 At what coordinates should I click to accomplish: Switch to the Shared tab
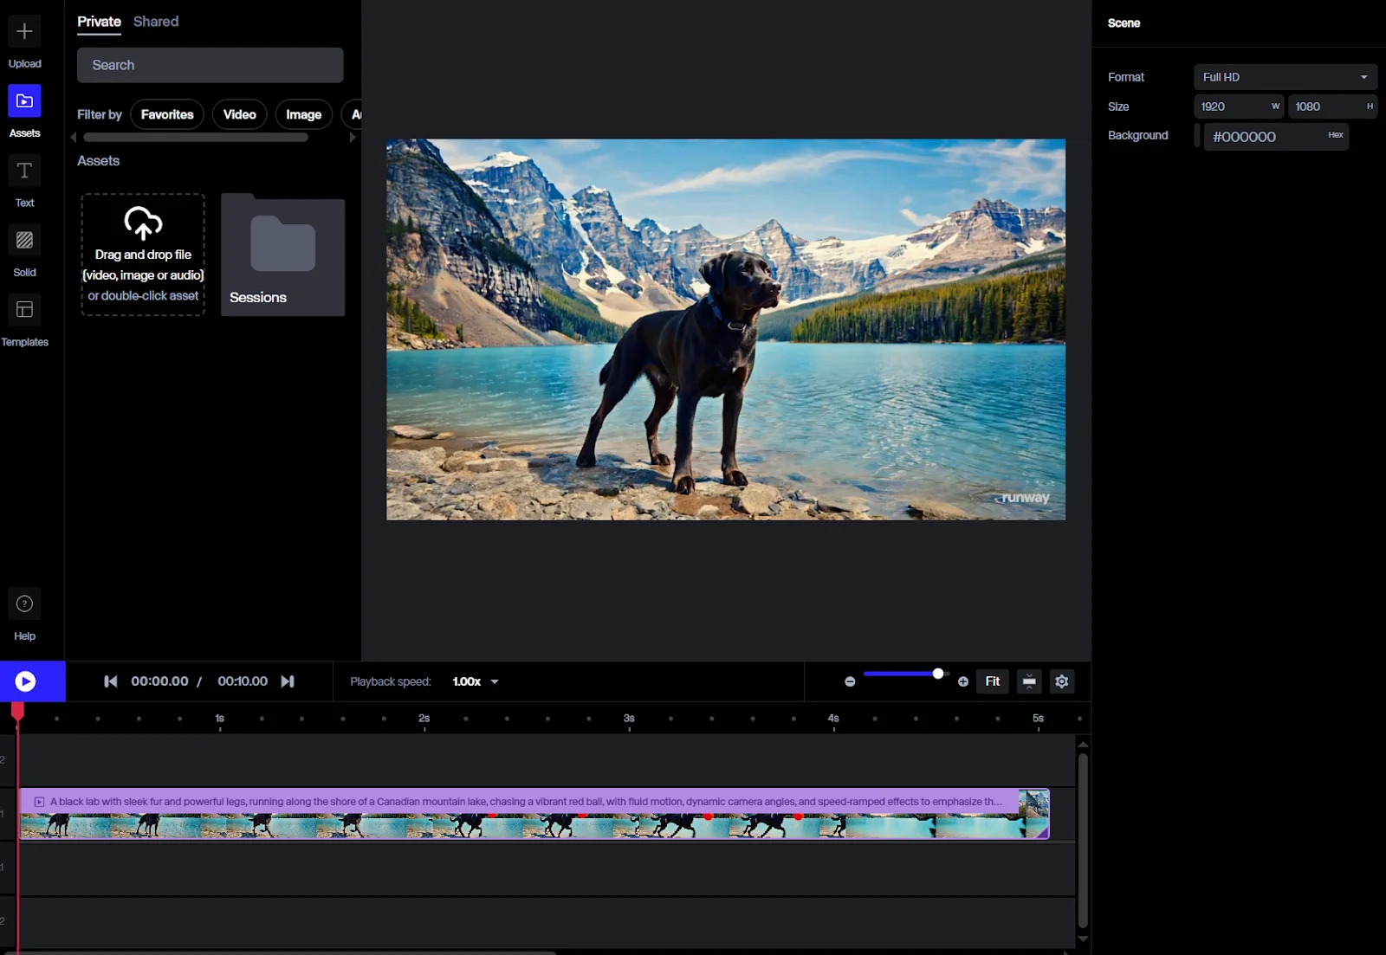click(x=156, y=22)
